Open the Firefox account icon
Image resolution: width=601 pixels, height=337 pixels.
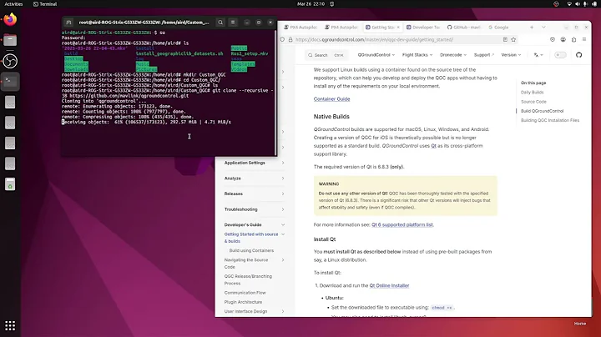563,39
